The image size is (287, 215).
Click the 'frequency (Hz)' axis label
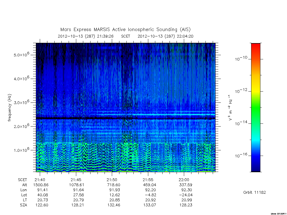coord(10,108)
